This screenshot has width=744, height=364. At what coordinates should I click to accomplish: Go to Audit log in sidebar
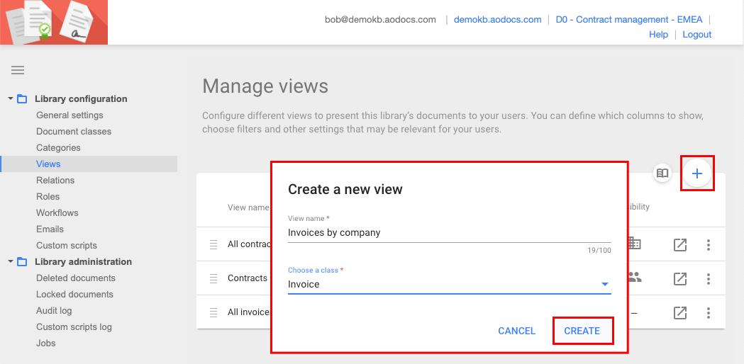pyautogui.click(x=54, y=310)
